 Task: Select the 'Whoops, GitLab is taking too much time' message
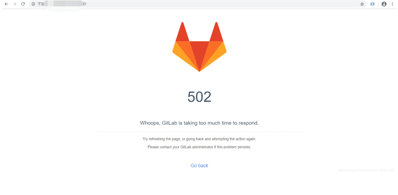[x=199, y=123]
